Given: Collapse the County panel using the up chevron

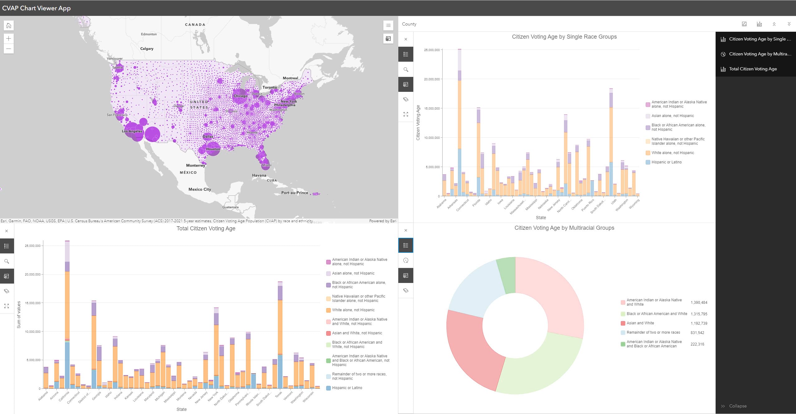Looking at the screenshot, I should (x=774, y=24).
